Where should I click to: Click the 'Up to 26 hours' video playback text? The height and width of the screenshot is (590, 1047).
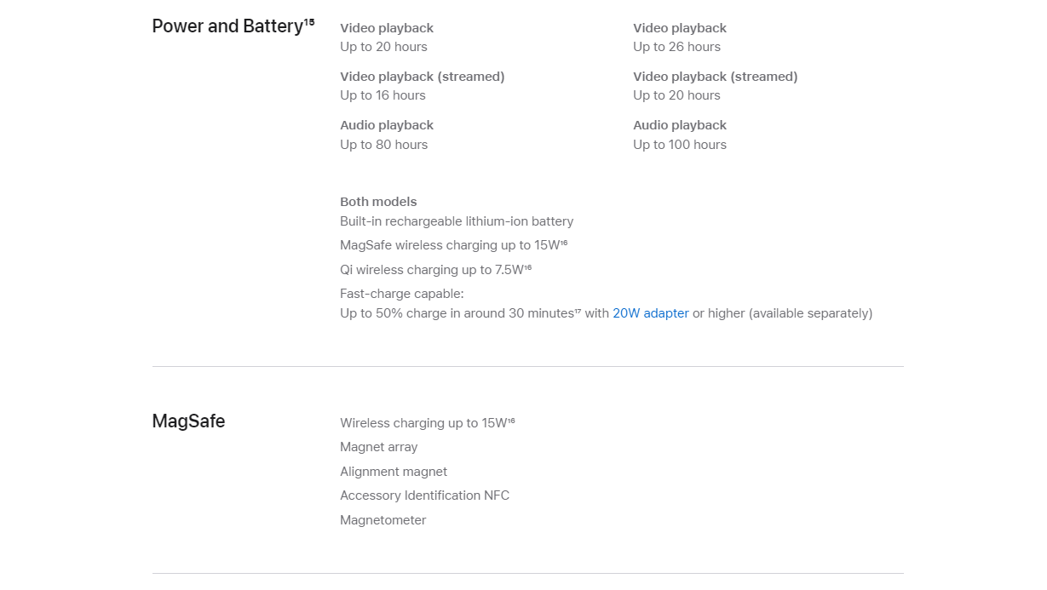coord(676,47)
